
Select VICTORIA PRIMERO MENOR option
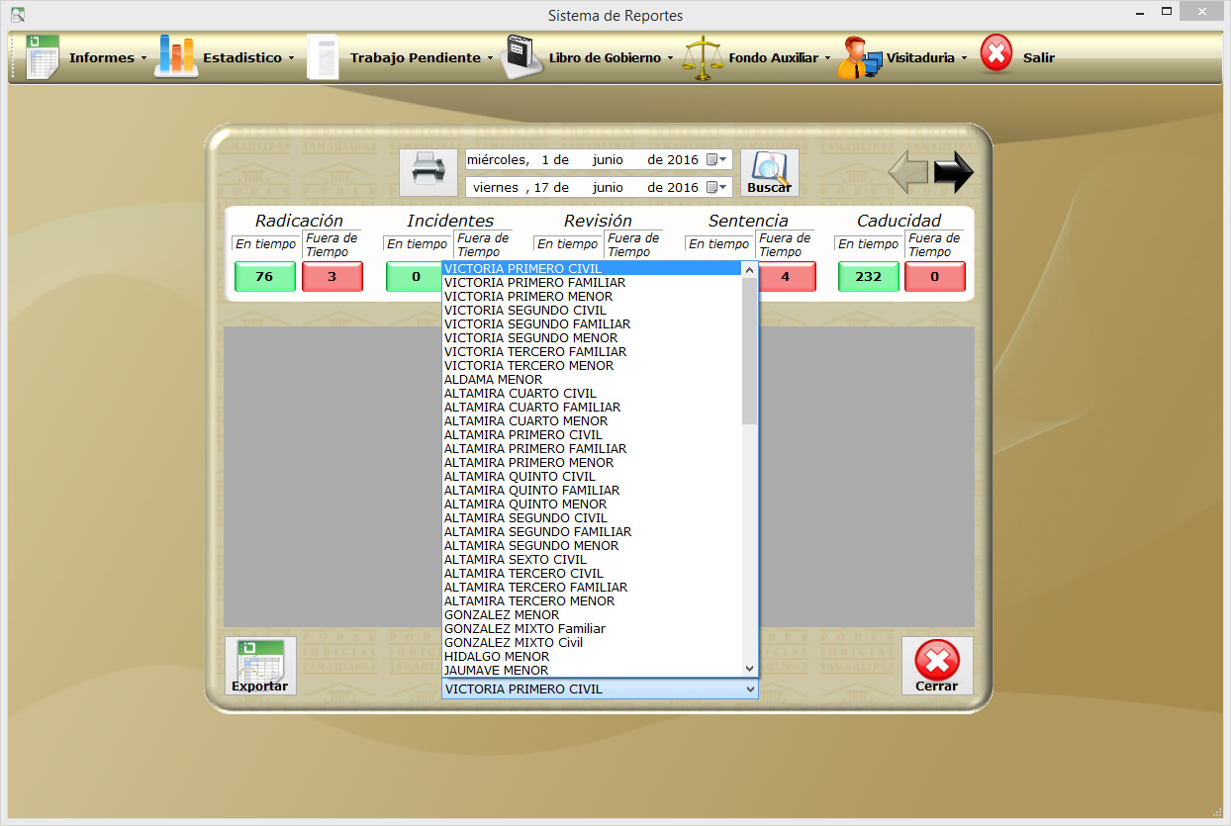pyautogui.click(x=592, y=296)
